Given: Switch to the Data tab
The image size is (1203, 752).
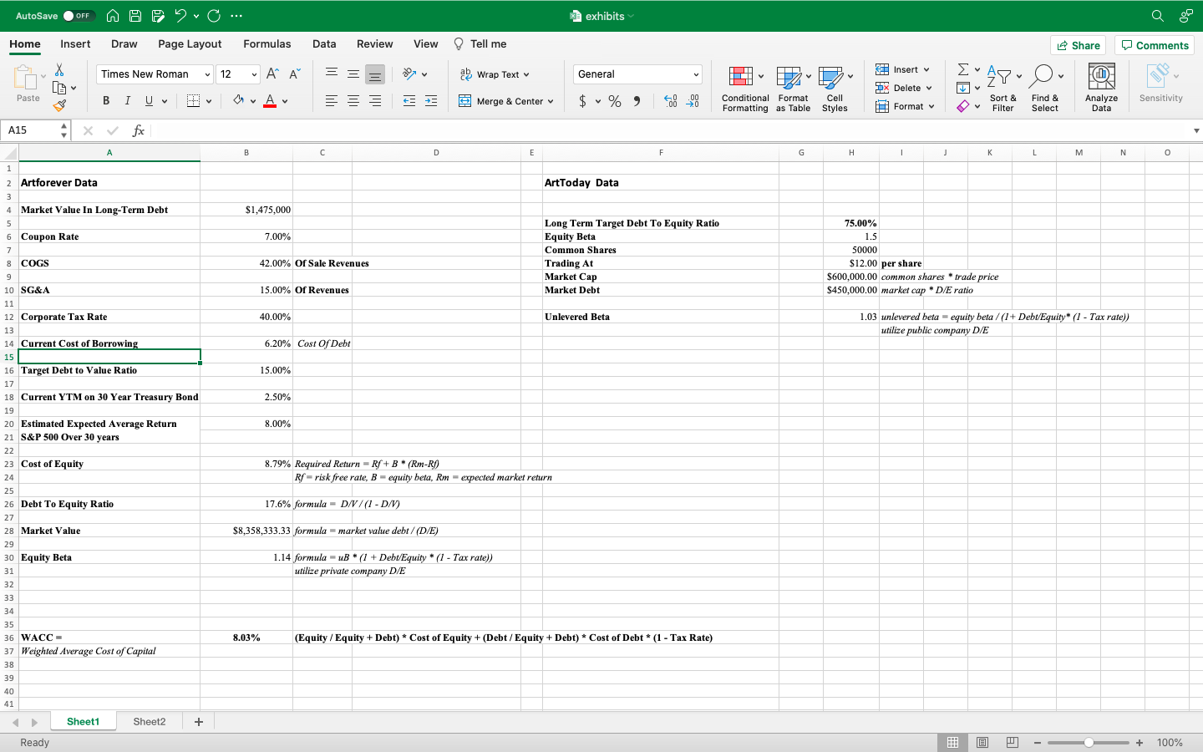Looking at the screenshot, I should coord(324,44).
